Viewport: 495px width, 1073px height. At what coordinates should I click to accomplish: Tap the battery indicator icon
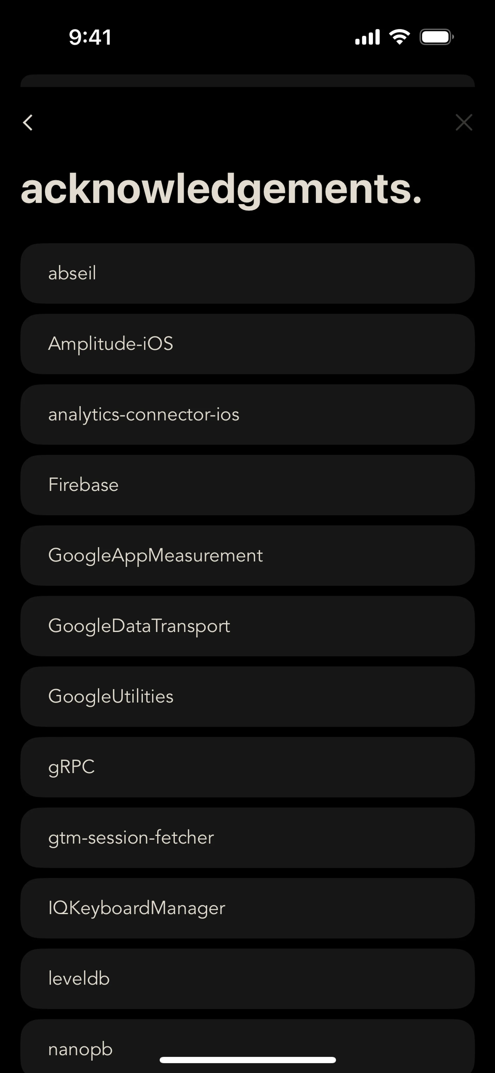(x=436, y=37)
